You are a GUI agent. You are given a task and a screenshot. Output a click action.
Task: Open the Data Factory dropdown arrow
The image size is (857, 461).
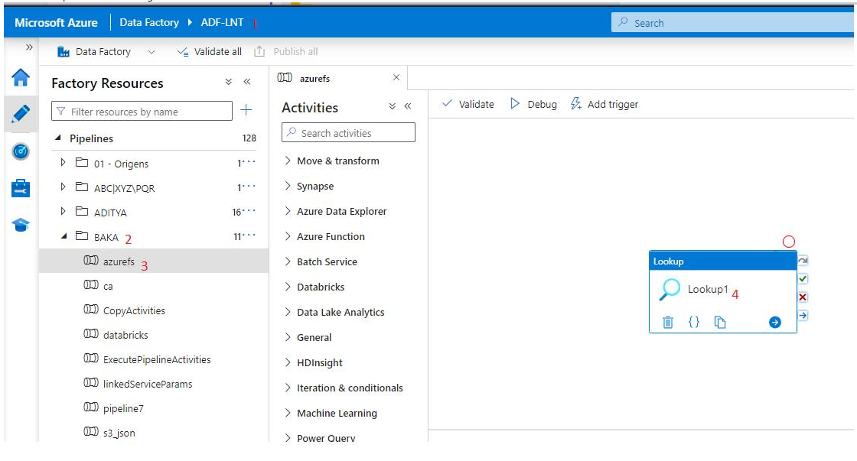(152, 52)
